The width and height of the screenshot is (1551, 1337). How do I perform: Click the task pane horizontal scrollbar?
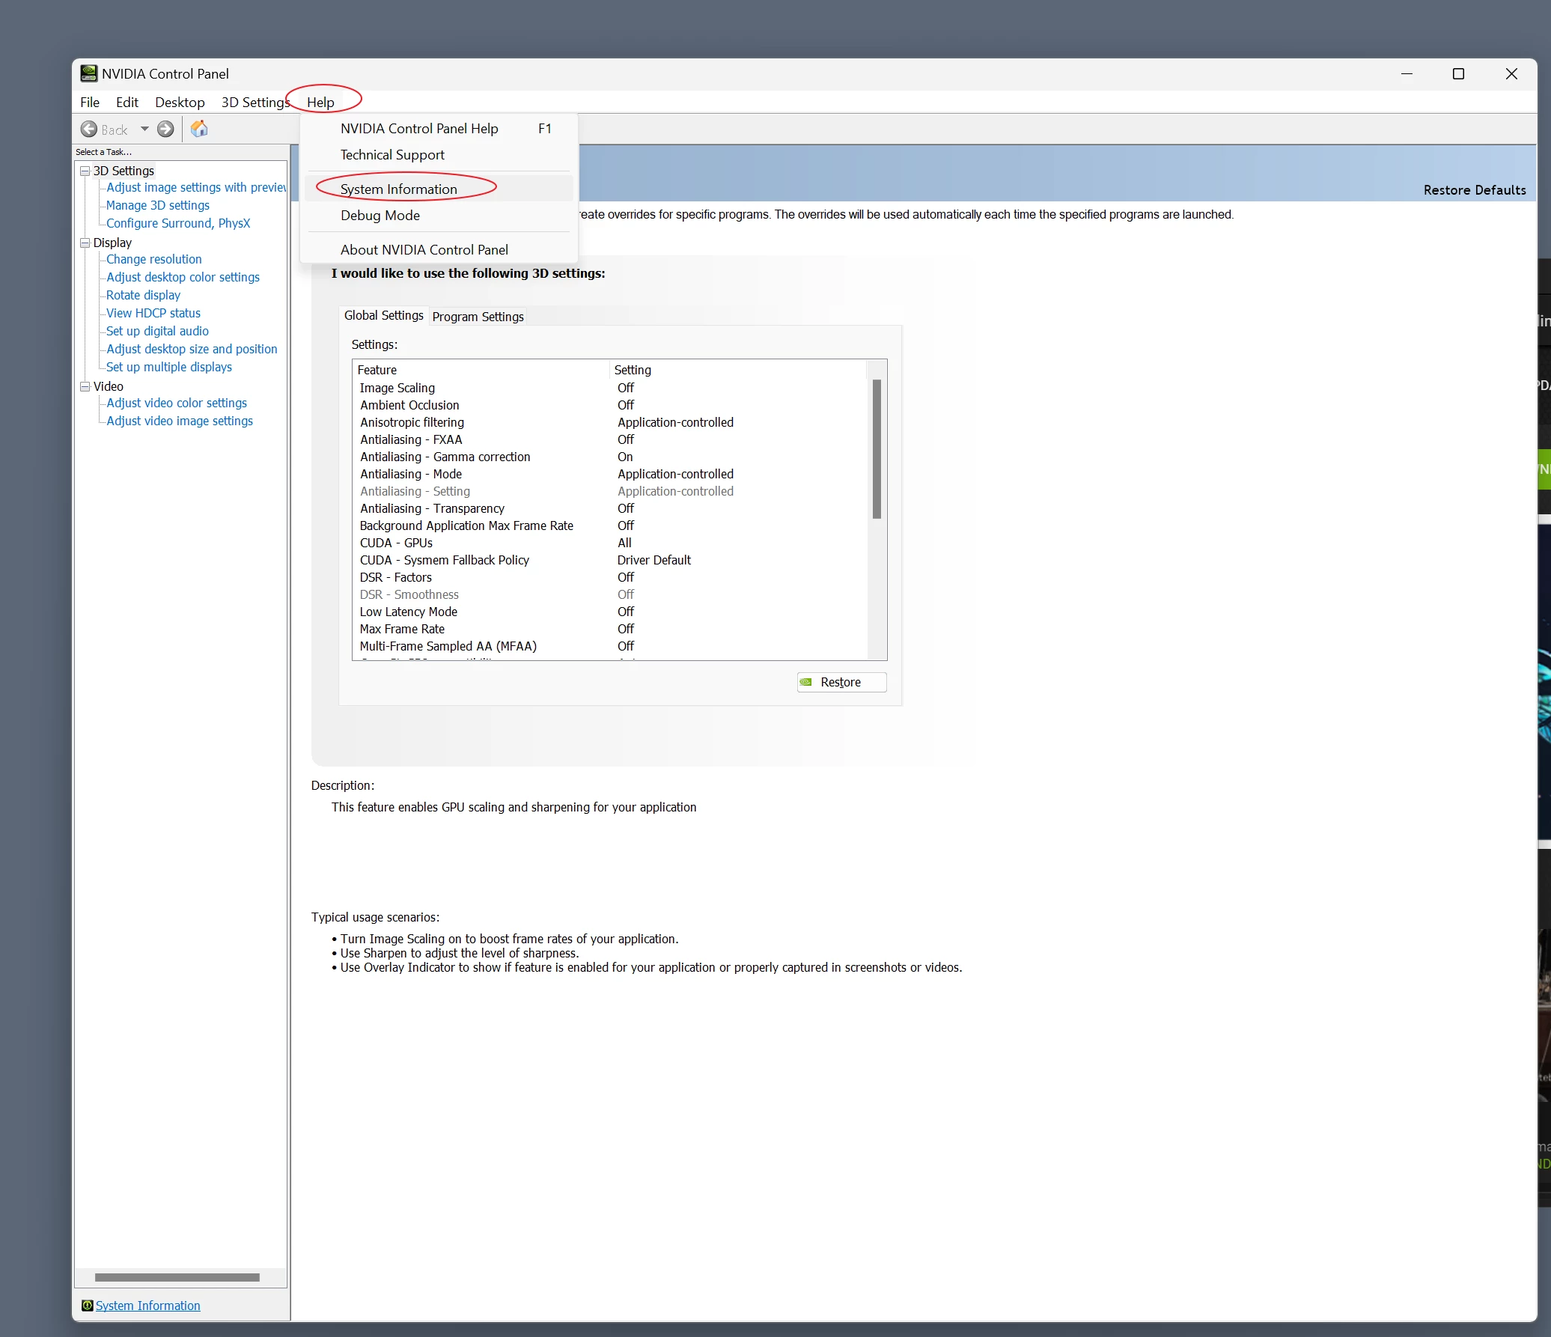click(x=177, y=1277)
